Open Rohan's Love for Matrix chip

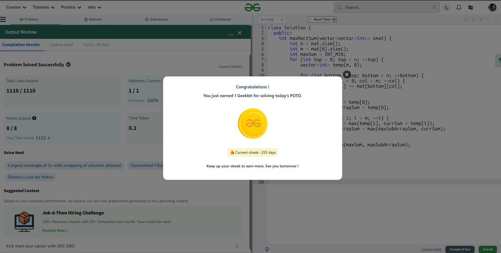(x=30, y=177)
